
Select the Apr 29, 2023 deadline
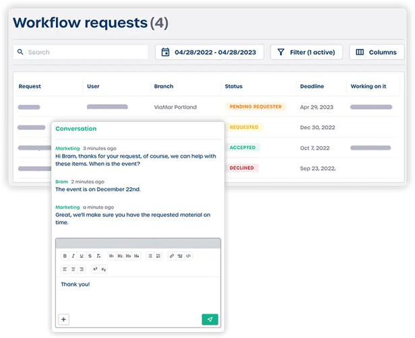click(x=317, y=107)
